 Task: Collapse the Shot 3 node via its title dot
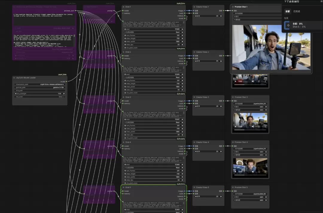(123, 97)
